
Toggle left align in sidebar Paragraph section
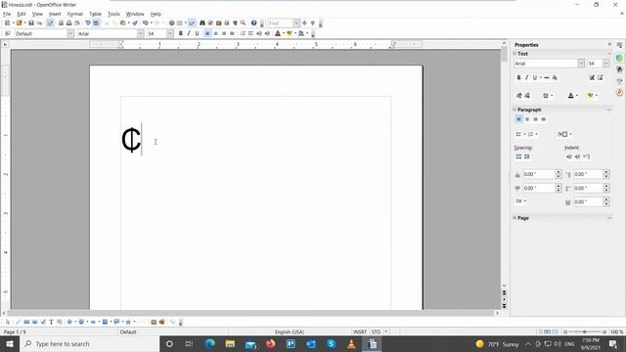pyautogui.click(x=519, y=119)
